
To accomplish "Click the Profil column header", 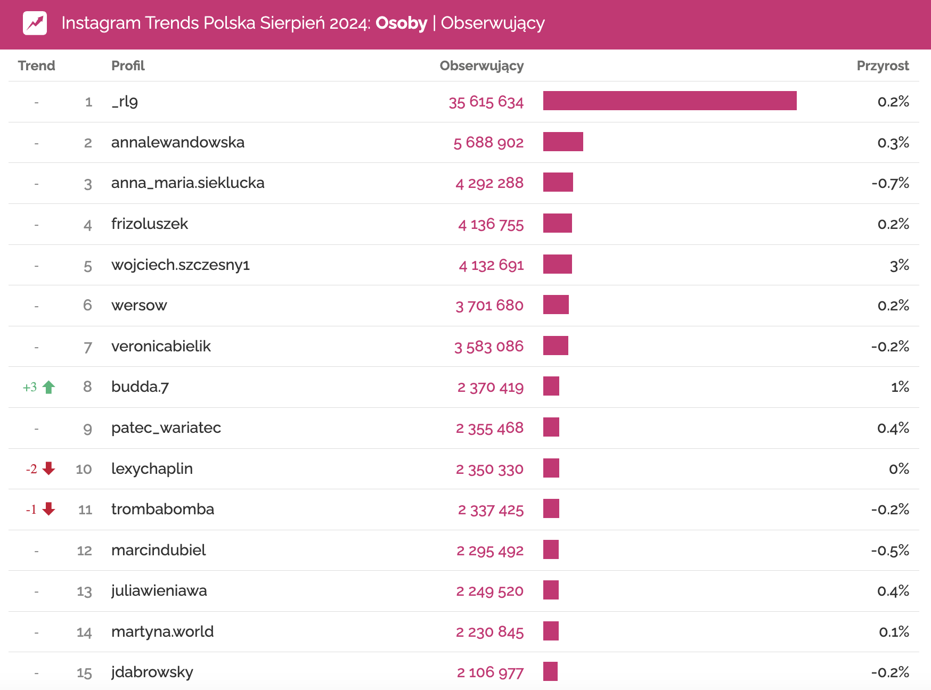I will tap(128, 65).
